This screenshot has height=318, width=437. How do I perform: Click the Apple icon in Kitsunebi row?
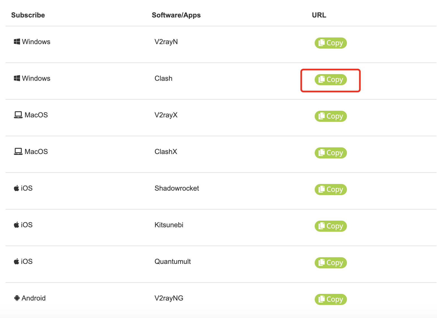coord(16,225)
